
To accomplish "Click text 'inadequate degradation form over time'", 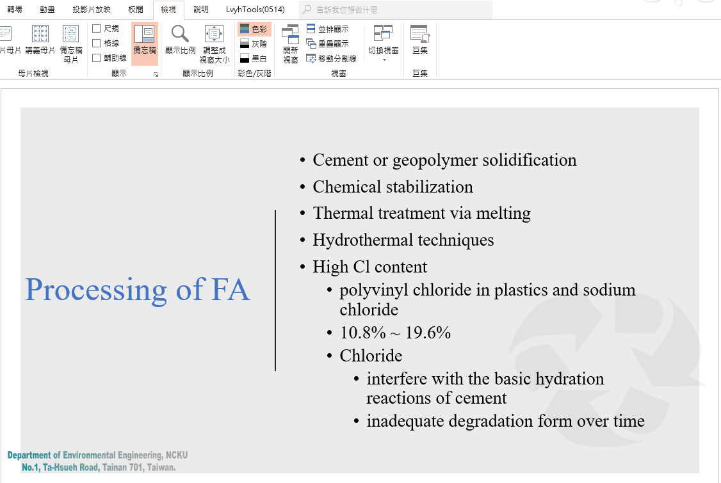I will point(505,421).
